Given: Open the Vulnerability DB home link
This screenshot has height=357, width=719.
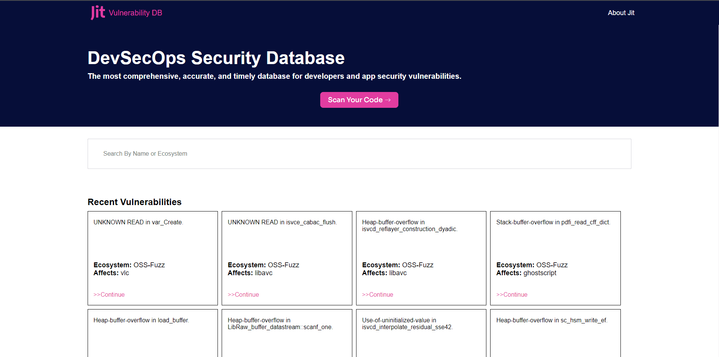Looking at the screenshot, I should click(x=135, y=13).
